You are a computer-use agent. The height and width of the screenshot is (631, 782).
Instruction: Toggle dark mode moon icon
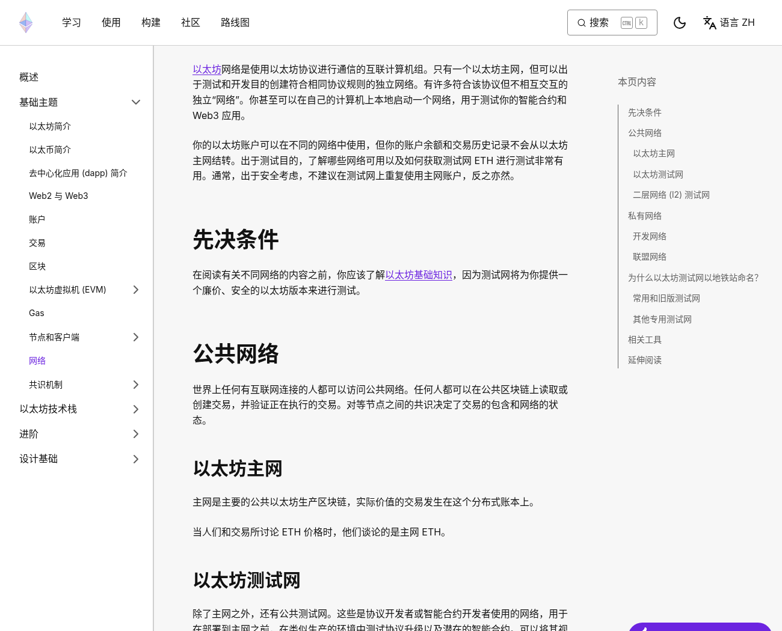point(680,23)
